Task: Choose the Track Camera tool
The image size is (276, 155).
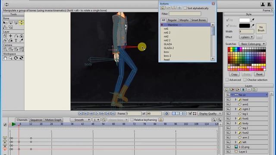Action: click(x=5, y=49)
